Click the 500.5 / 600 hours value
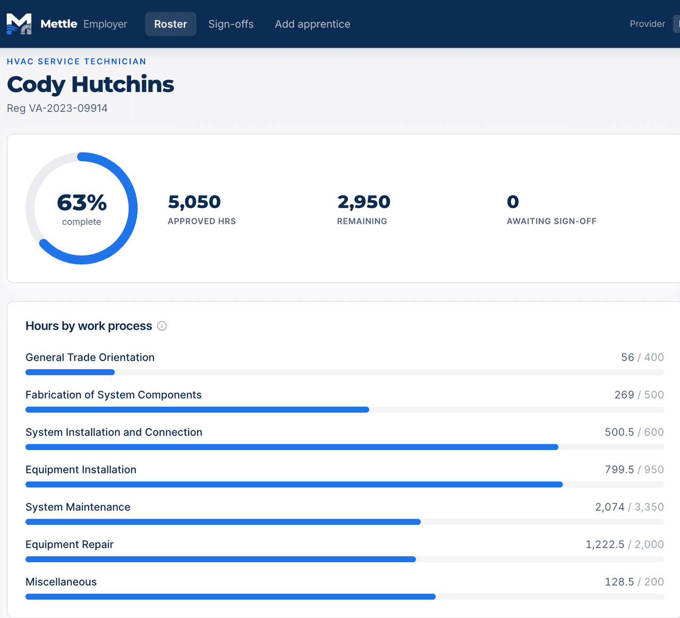Viewport: 680px width, 618px height. tap(634, 432)
